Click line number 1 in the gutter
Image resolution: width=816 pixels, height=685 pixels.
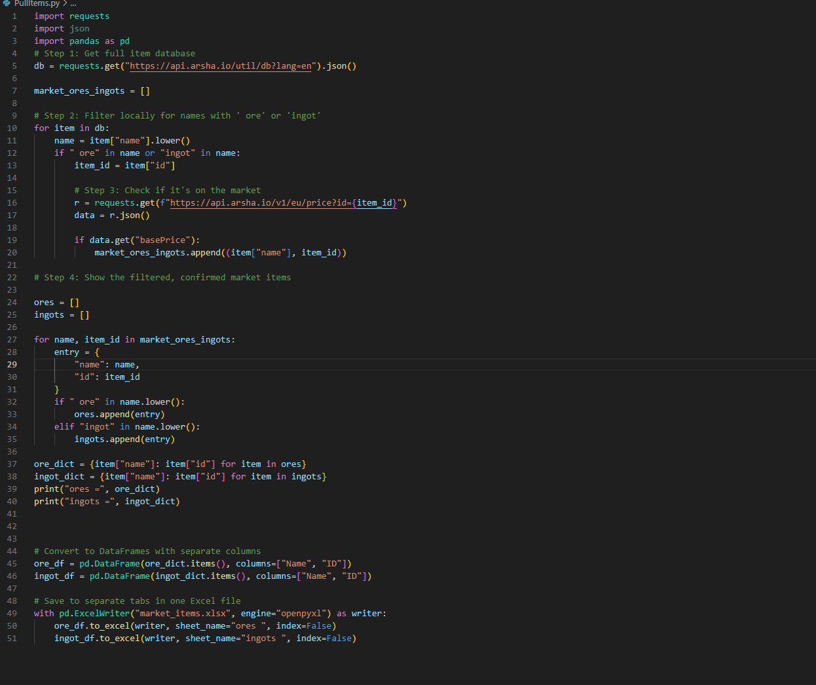14,16
